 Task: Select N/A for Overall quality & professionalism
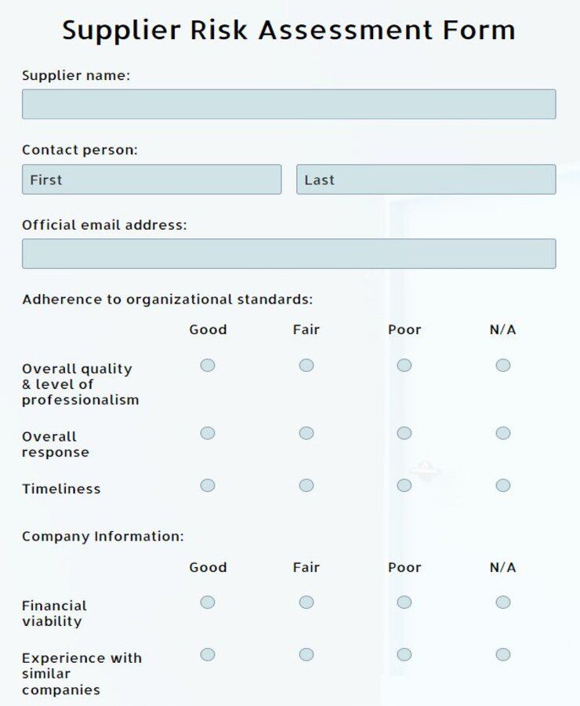(502, 364)
